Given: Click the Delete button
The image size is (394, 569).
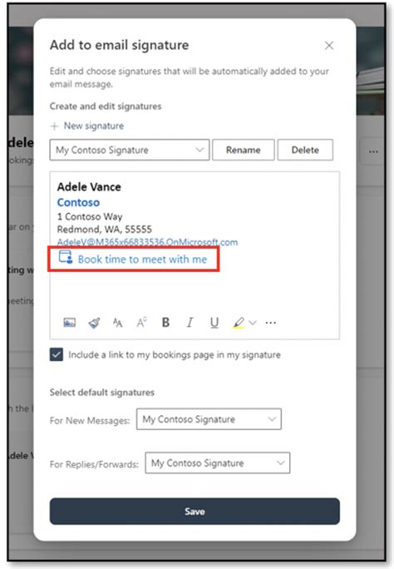Looking at the screenshot, I should 305,150.
